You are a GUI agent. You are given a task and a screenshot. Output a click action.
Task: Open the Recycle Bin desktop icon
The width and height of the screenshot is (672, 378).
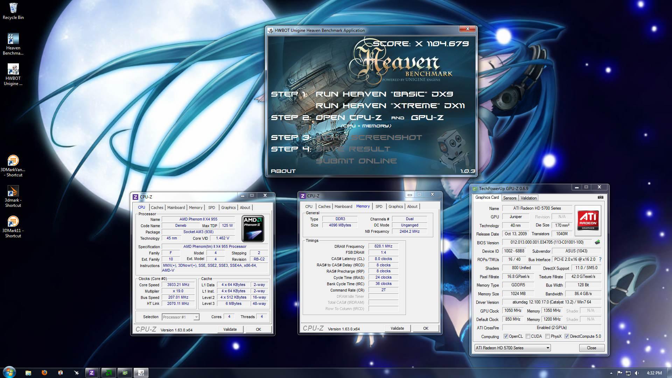[13, 11]
